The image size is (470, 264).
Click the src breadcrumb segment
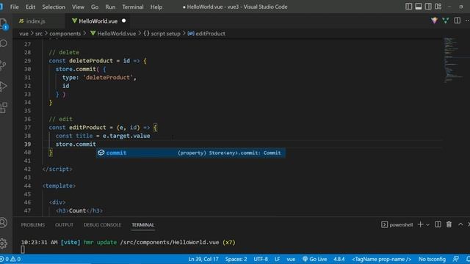pyautogui.click(x=39, y=34)
